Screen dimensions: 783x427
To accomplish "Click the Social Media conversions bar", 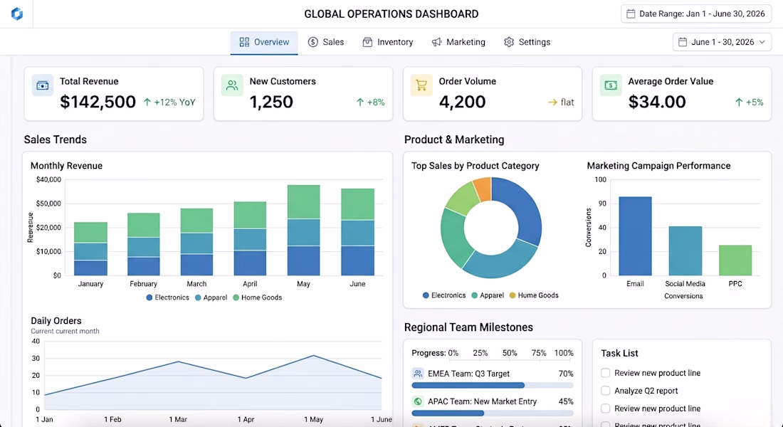I will [x=685, y=251].
